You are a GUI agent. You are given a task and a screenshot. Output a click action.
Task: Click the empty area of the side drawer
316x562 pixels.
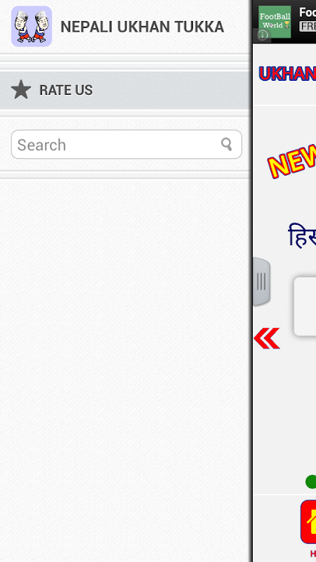125,370
